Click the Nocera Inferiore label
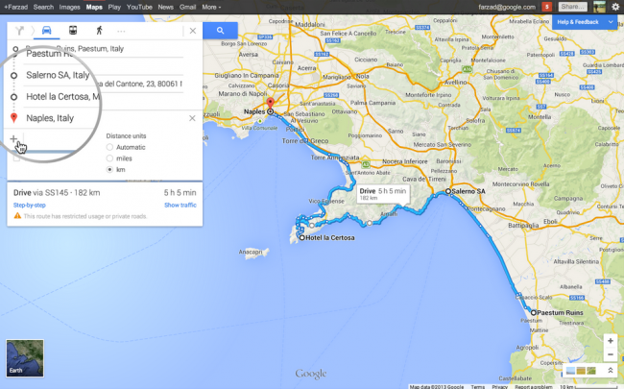Image resolution: width=624 pixels, height=389 pixels. [405, 161]
